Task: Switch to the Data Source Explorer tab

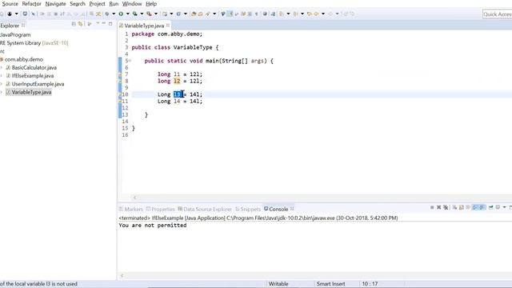Action: 205,209
